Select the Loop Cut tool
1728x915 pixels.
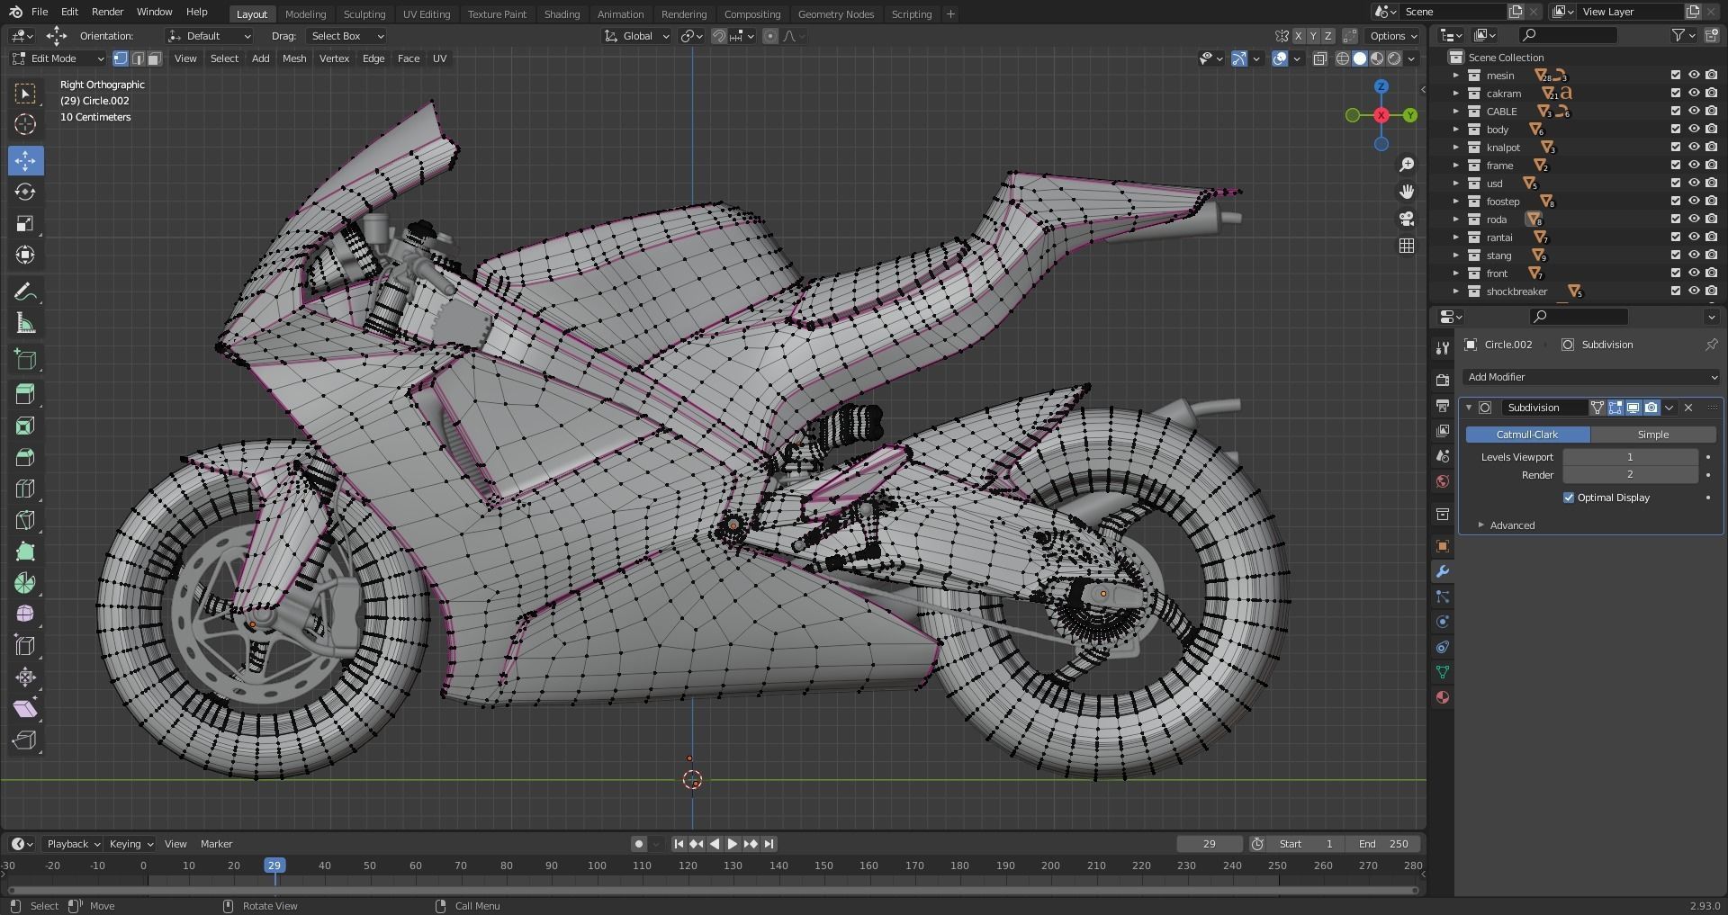[x=25, y=489]
